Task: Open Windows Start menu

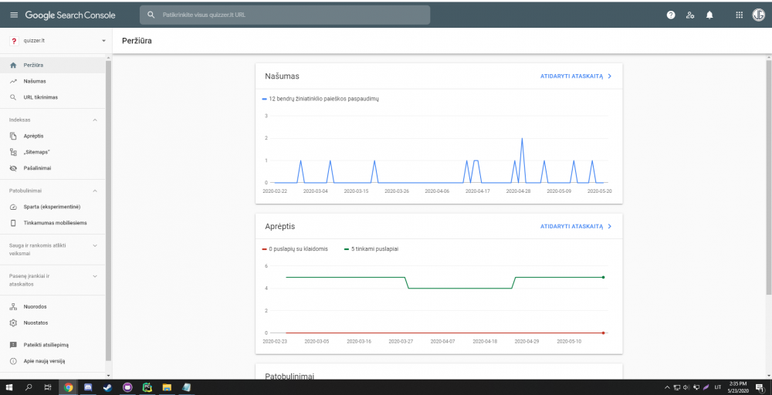Action: 8,387
